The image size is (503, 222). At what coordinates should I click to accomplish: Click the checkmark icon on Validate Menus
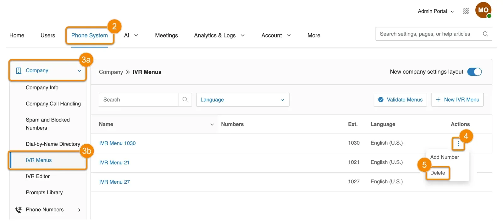click(381, 100)
